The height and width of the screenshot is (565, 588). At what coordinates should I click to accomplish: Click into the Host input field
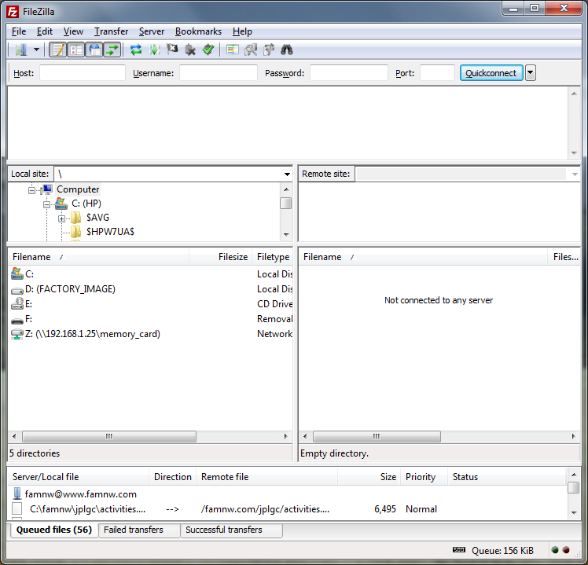[83, 73]
